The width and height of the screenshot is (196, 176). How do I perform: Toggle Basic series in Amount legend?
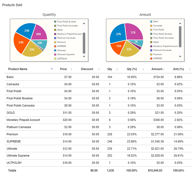[x=154, y=22]
